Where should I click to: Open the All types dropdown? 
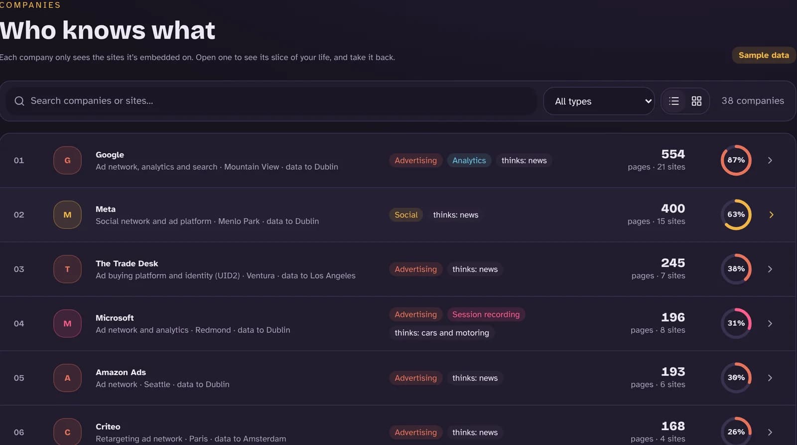[x=599, y=101]
